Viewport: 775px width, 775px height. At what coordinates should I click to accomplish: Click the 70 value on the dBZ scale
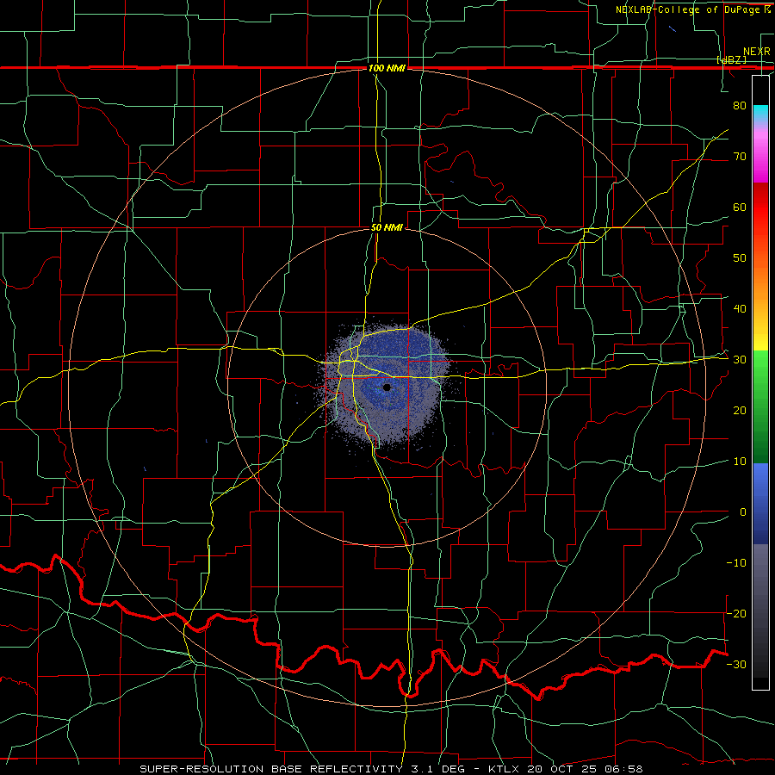point(740,157)
